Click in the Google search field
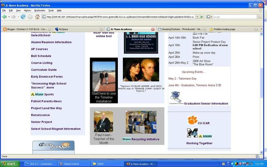This screenshot has height=167, width=267. [235, 17]
